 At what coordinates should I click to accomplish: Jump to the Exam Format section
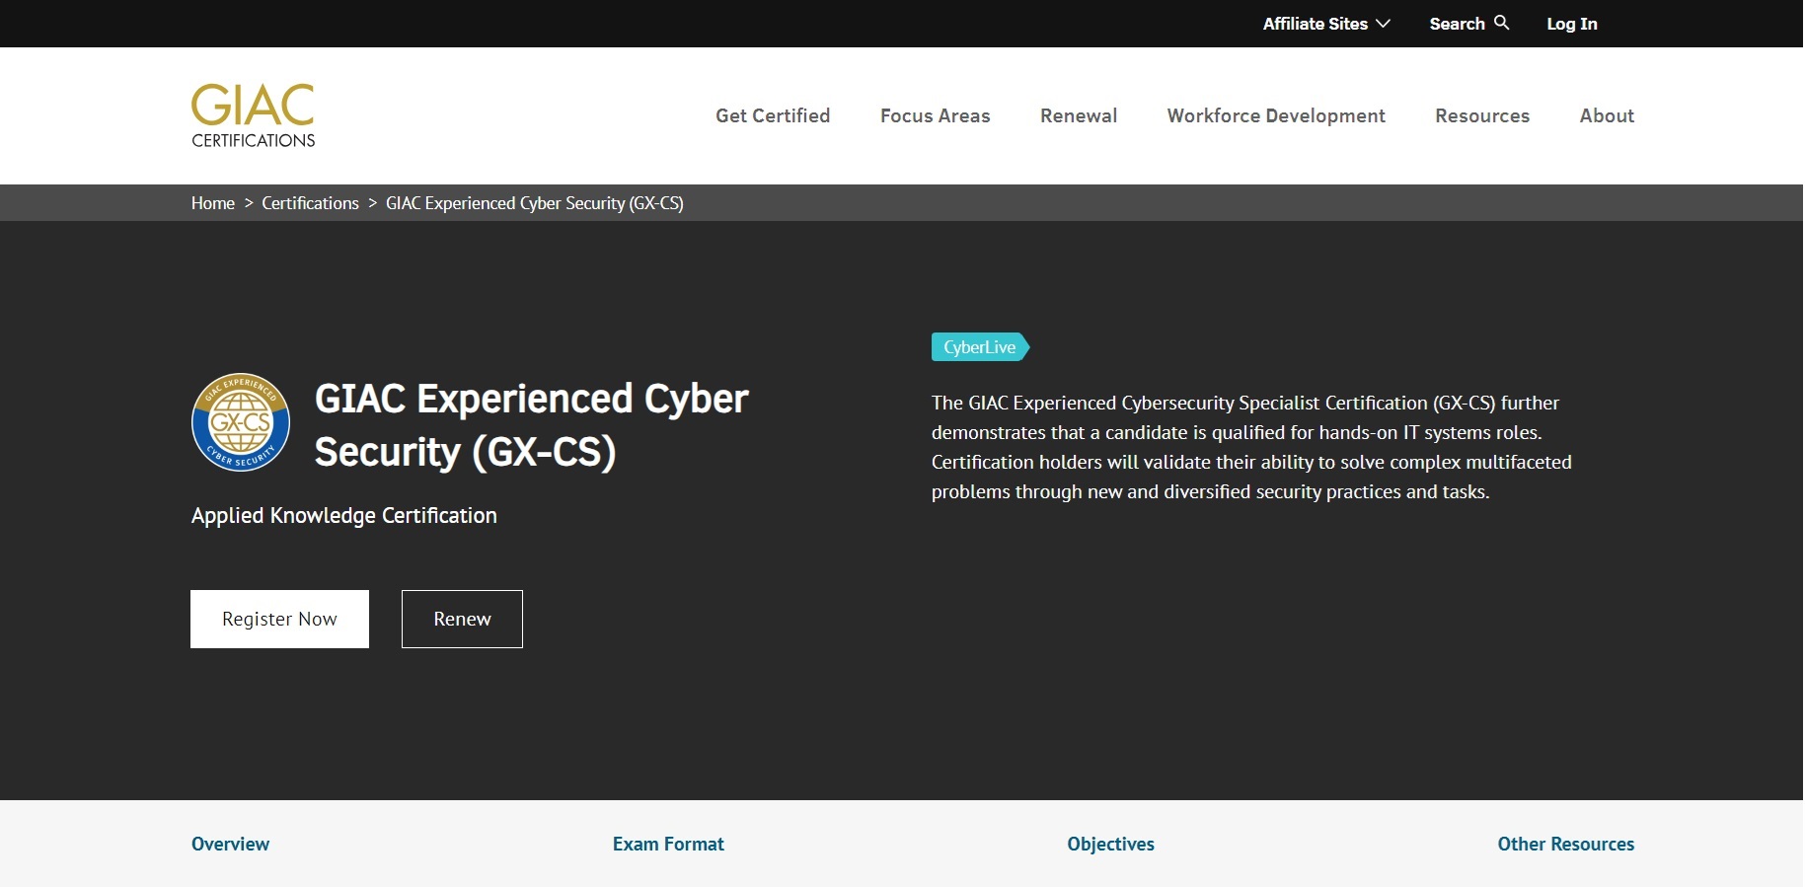point(668,844)
